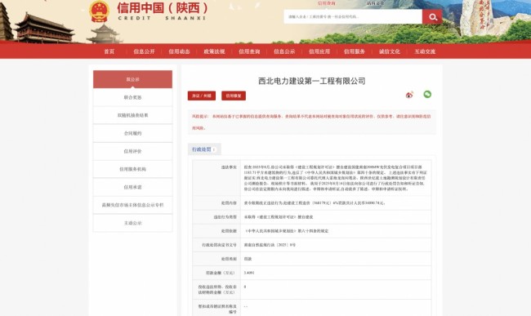This screenshot has height=316, width=531.
Task: Select 联合奖惩 in the sidebar
Action: coord(132,97)
